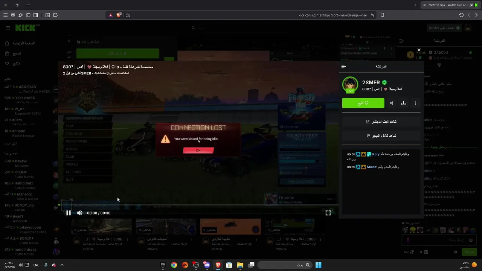482x271 pixels.
Task: Open the weather widget showing 23°C
Action: click(468, 265)
